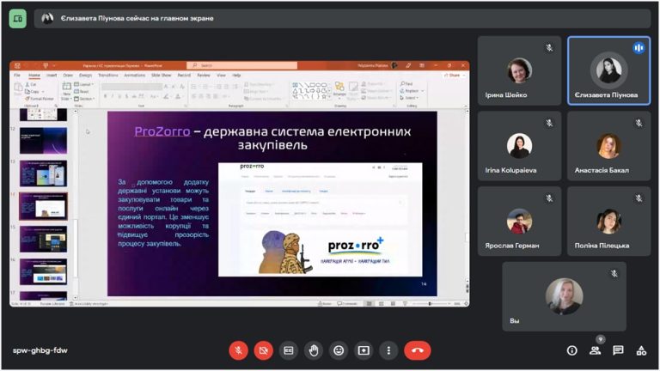Switch to Slide Sorter view icon
The height and width of the screenshot is (371, 660).
(382, 303)
